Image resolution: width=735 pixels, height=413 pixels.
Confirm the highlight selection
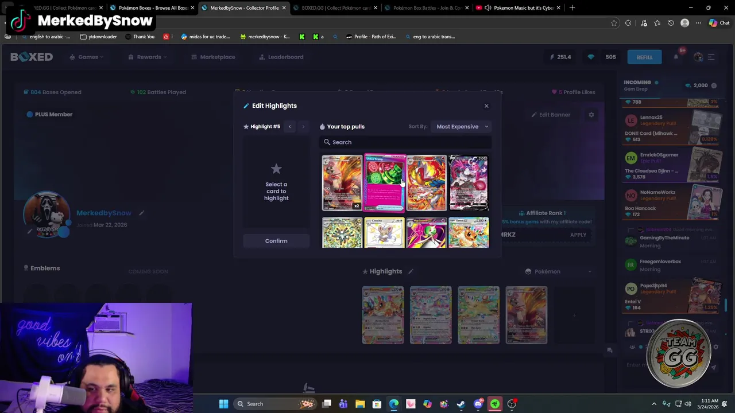[276, 241]
